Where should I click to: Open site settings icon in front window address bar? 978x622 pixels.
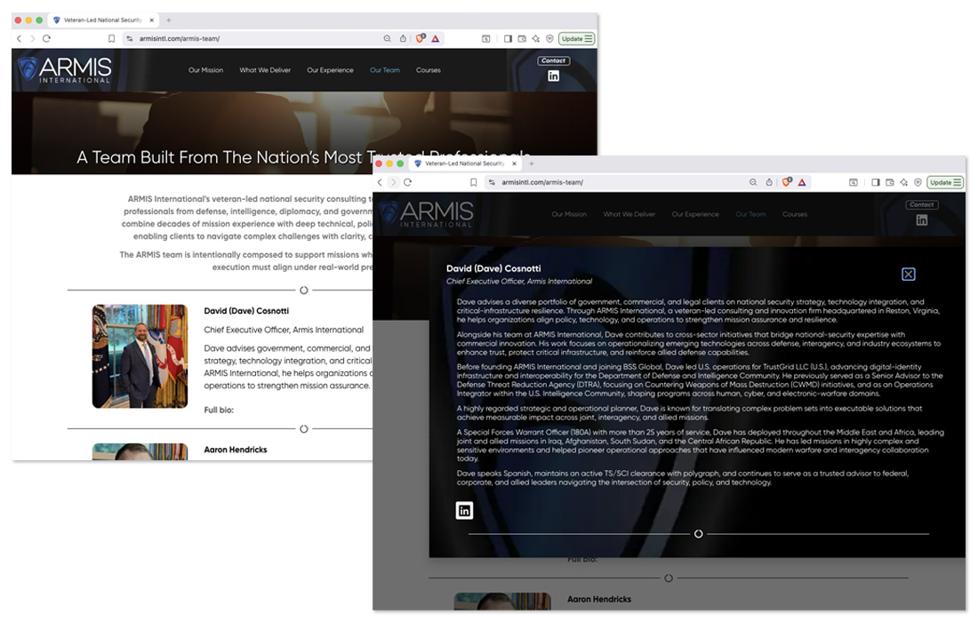tap(492, 183)
